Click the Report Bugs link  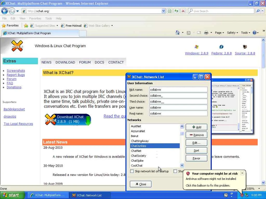pyautogui.click(x=16, y=75)
